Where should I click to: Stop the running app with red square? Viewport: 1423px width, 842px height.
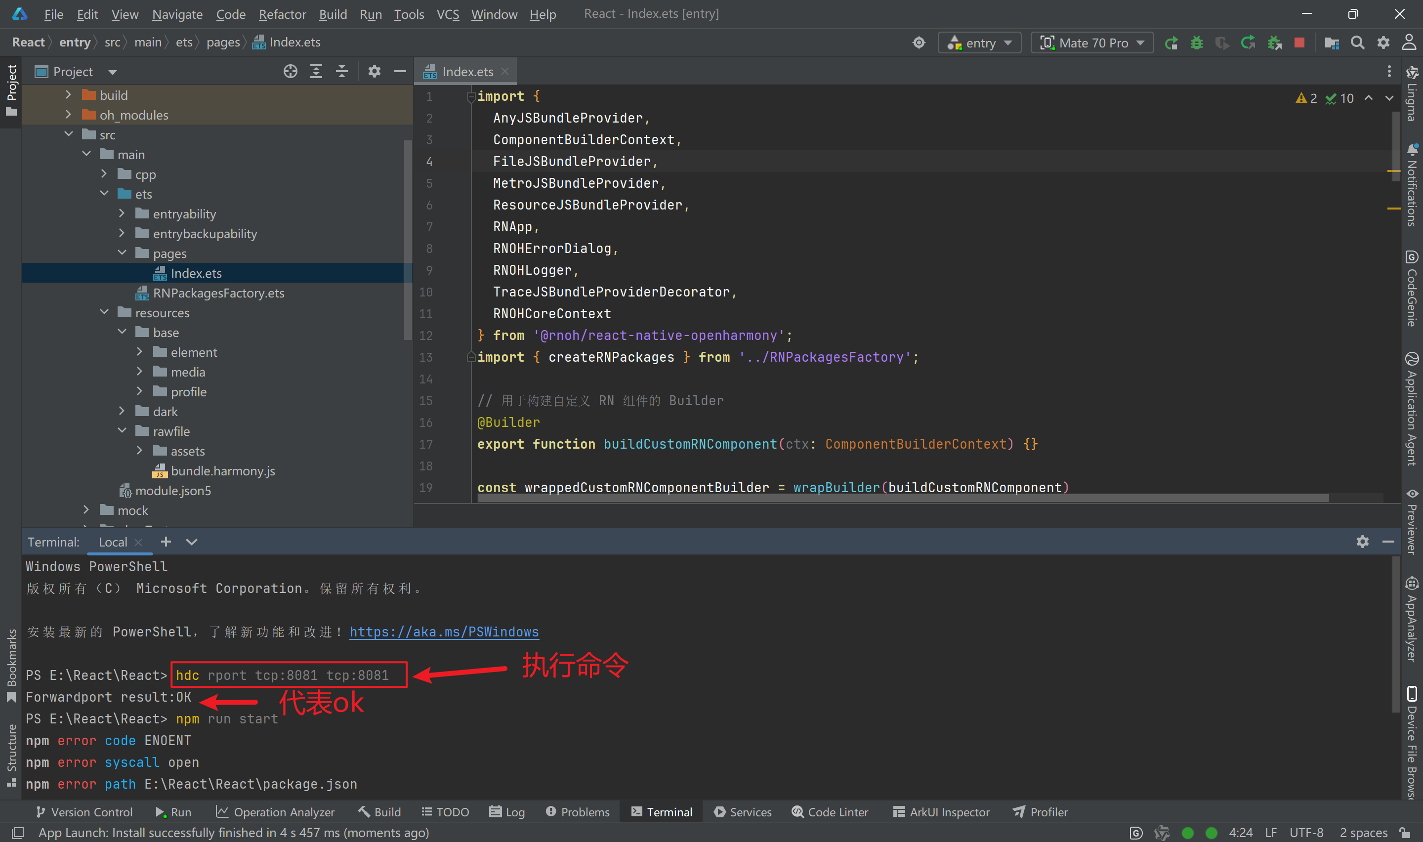coord(1299,43)
